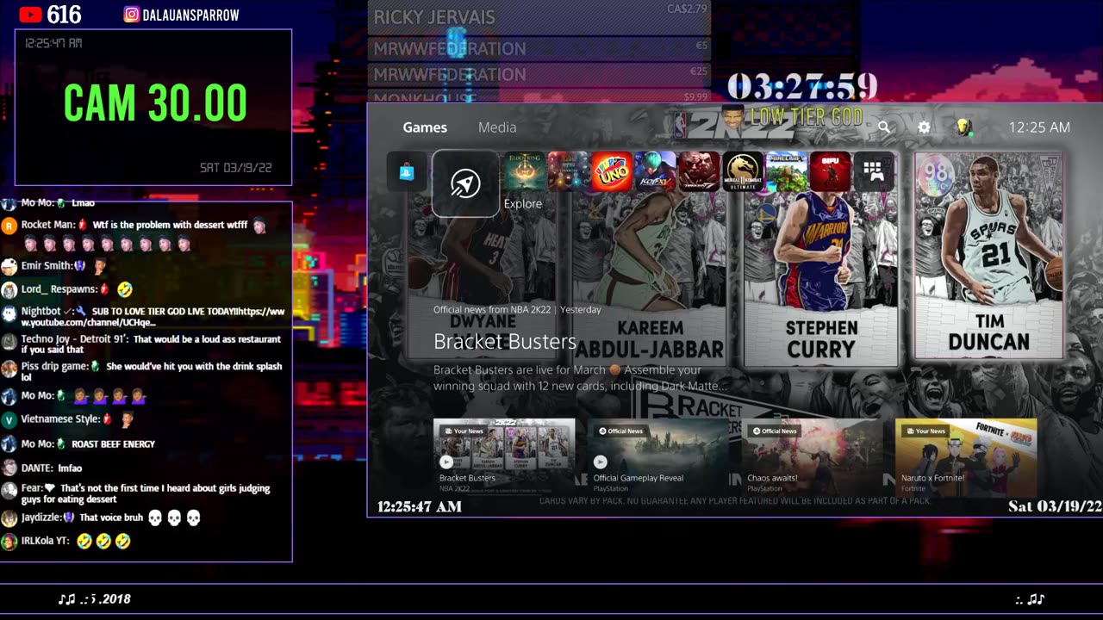This screenshot has height=620, width=1103.
Task: Open the PlayStation Store icon
Action: pos(407,171)
